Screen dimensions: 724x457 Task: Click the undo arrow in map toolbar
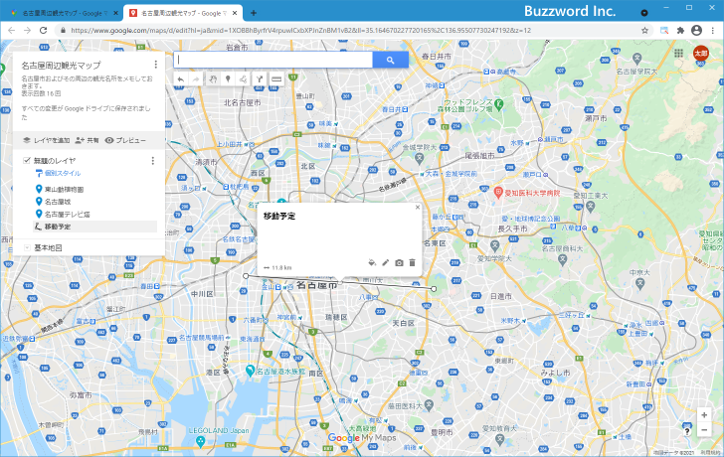coord(181,79)
